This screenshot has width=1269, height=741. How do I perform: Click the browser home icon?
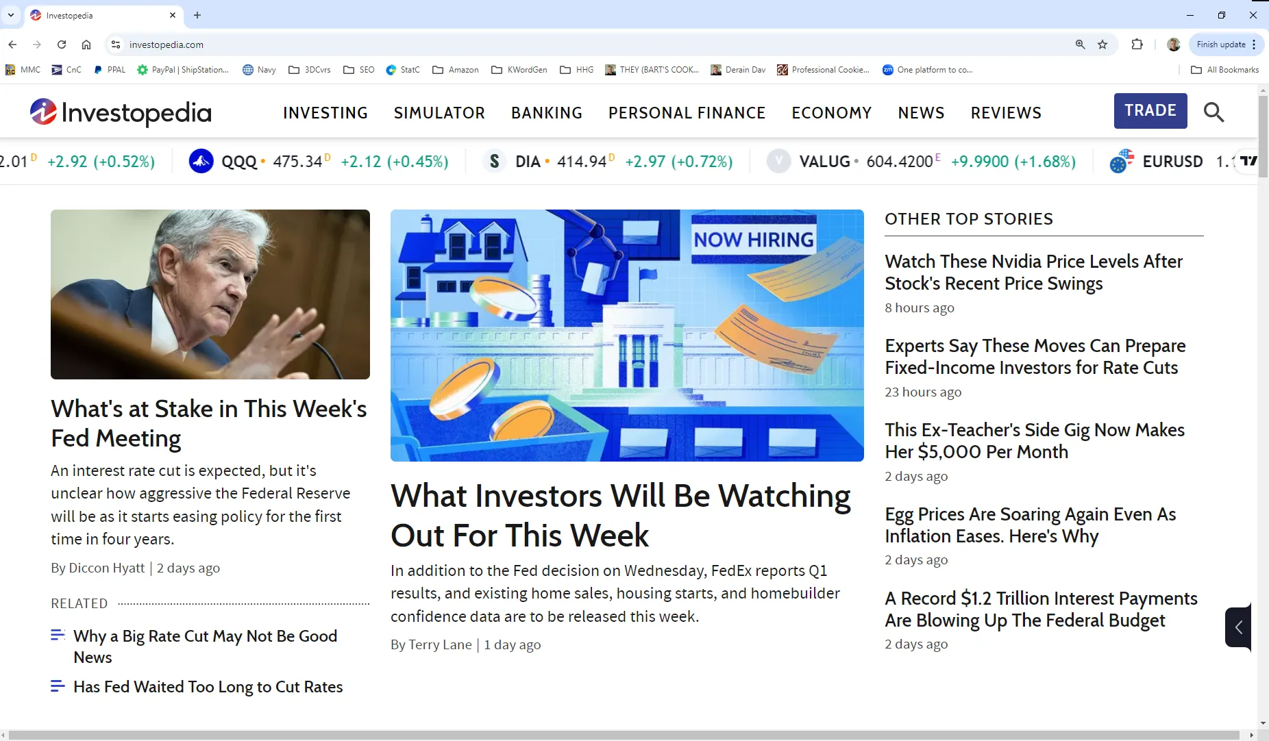86,45
